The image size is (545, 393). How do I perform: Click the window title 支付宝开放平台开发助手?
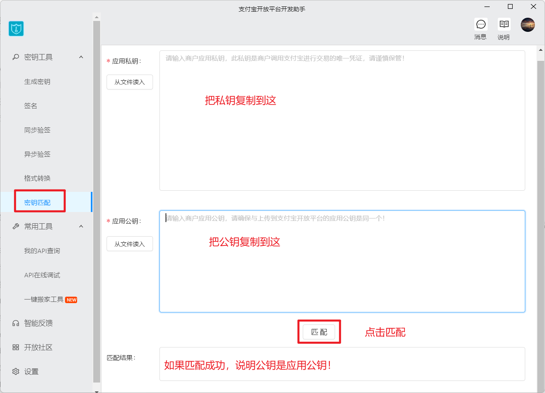pos(272,9)
